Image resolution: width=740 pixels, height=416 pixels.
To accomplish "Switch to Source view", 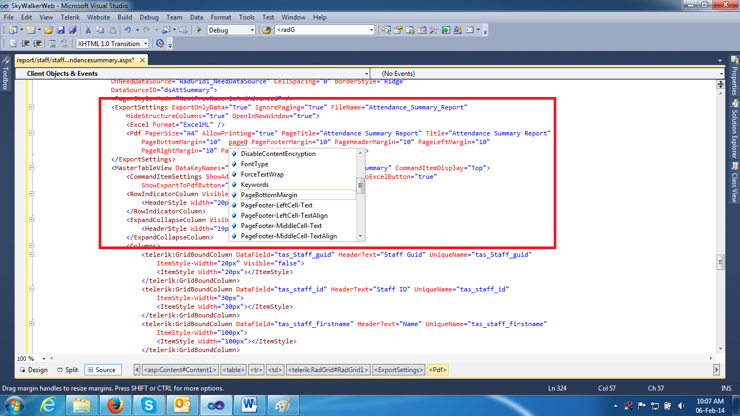I will tap(102, 370).
